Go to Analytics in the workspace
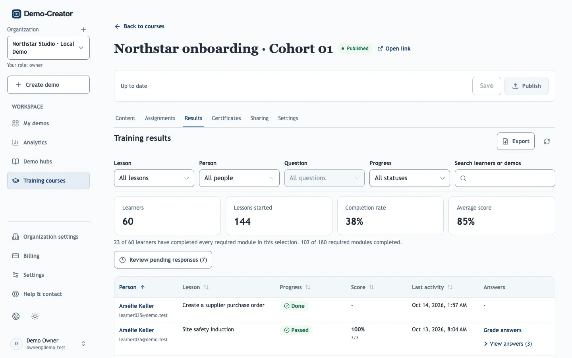 tap(48, 142)
